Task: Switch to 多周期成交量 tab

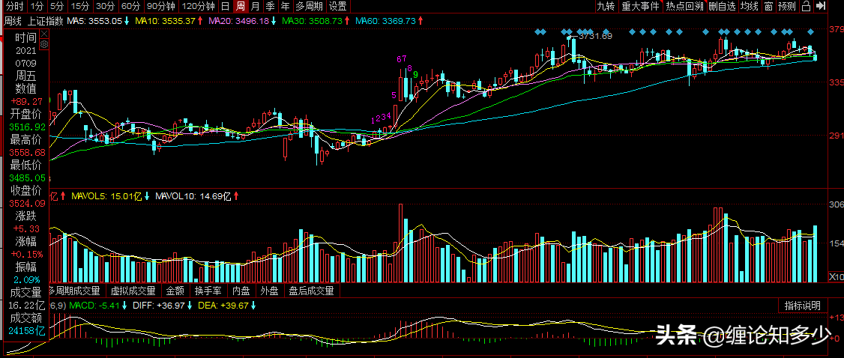Action: pyautogui.click(x=75, y=291)
